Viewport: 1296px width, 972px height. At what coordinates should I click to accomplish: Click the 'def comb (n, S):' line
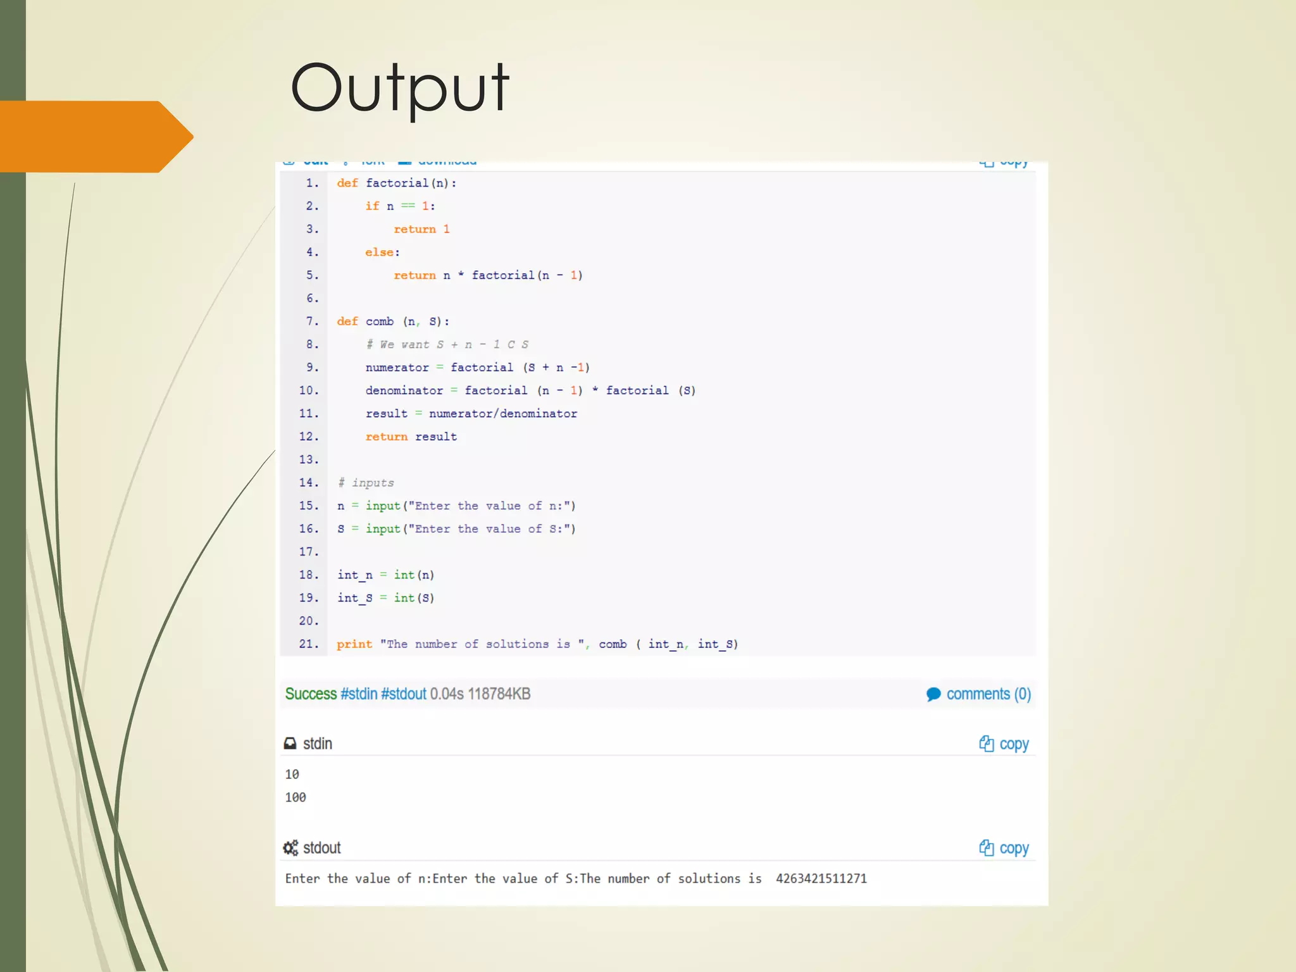(393, 321)
